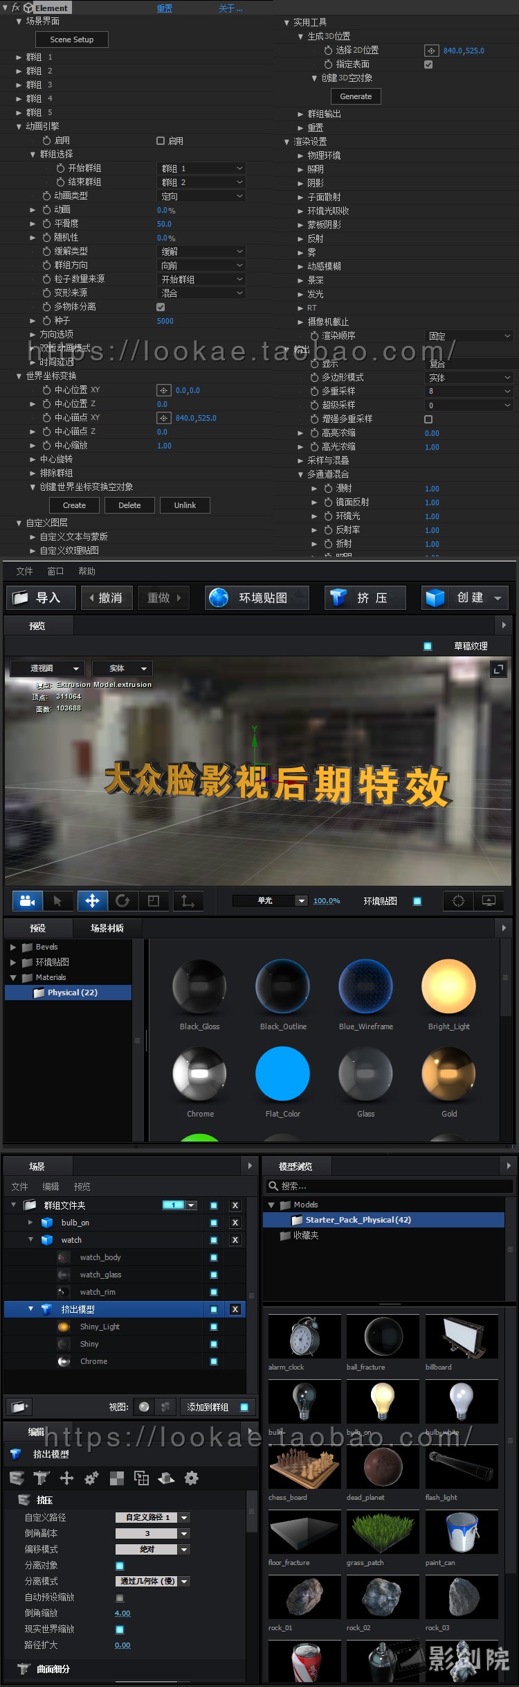The width and height of the screenshot is (519, 1687).
Task: Open the 透视图 view dropdown
Action: (x=48, y=668)
